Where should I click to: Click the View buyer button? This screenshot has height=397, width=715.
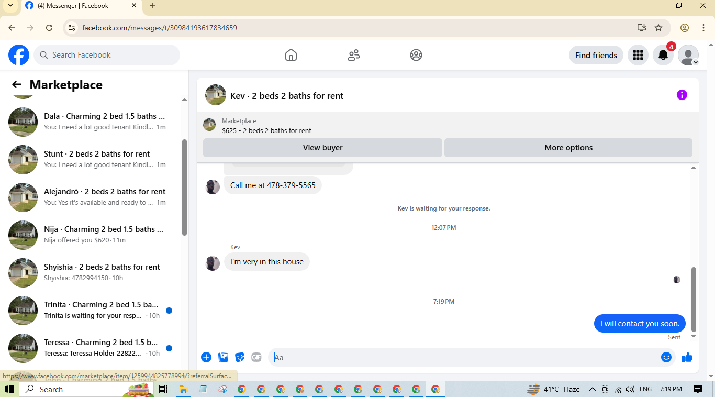click(x=322, y=148)
